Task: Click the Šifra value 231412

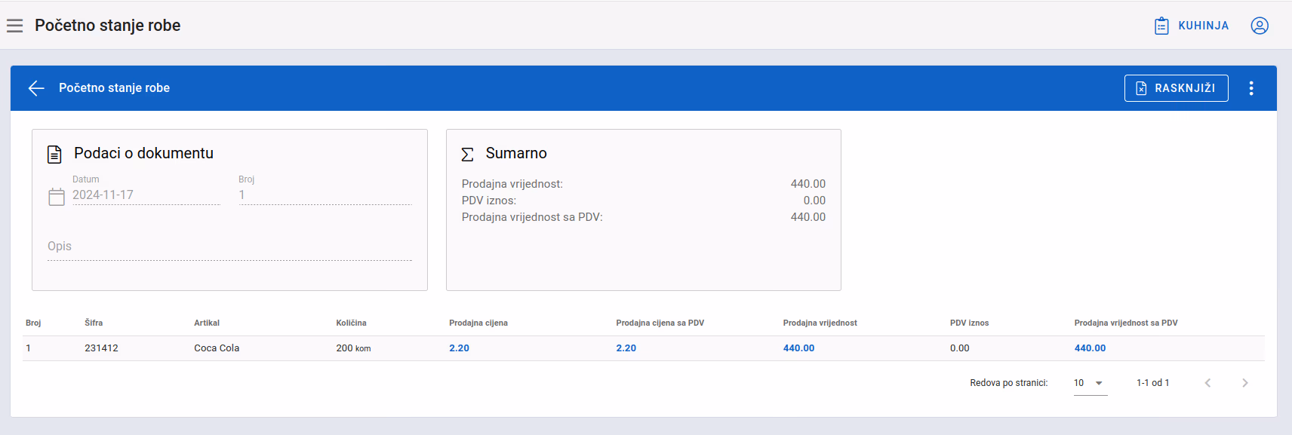Action: pos(101,348)
